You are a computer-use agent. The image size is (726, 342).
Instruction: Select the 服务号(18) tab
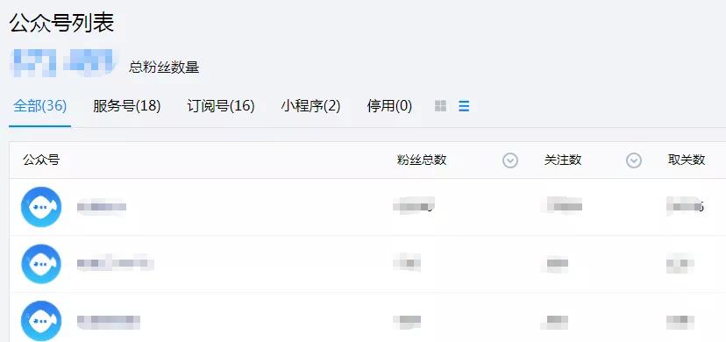(x=127, y=106)
